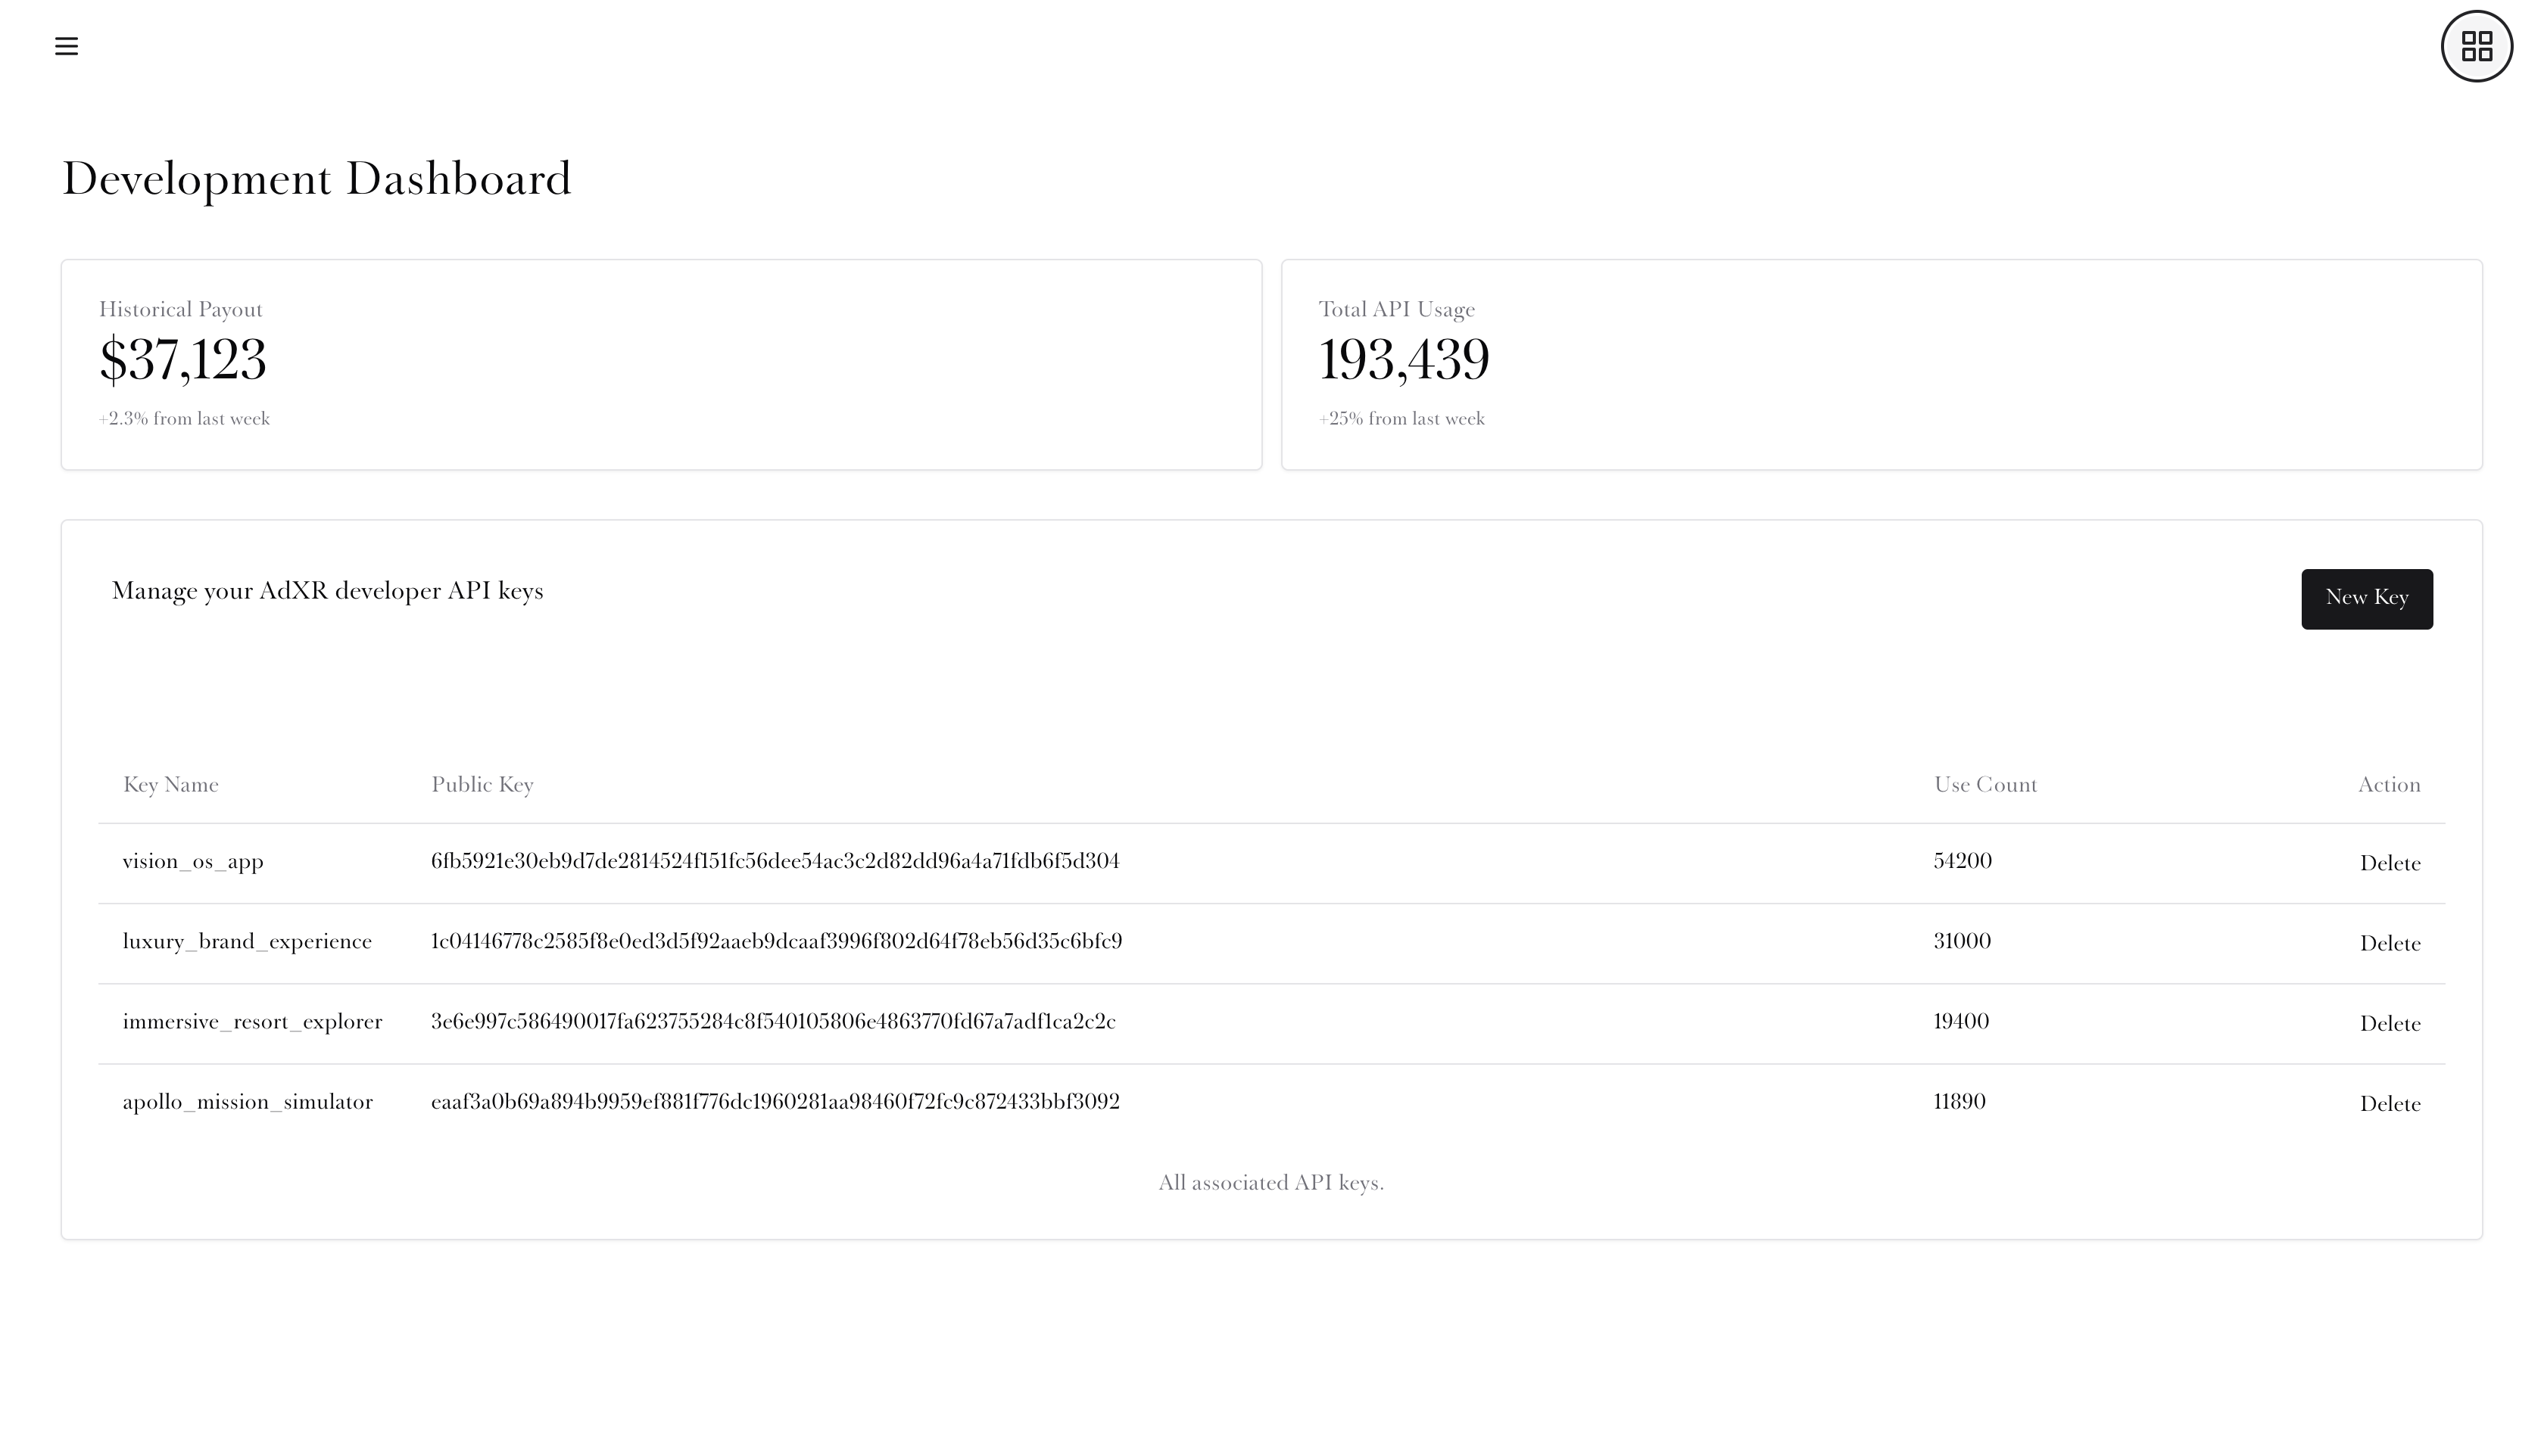Click the Total API Usage card
The image size is (2544, 1456).
(x=1881, y=364)
